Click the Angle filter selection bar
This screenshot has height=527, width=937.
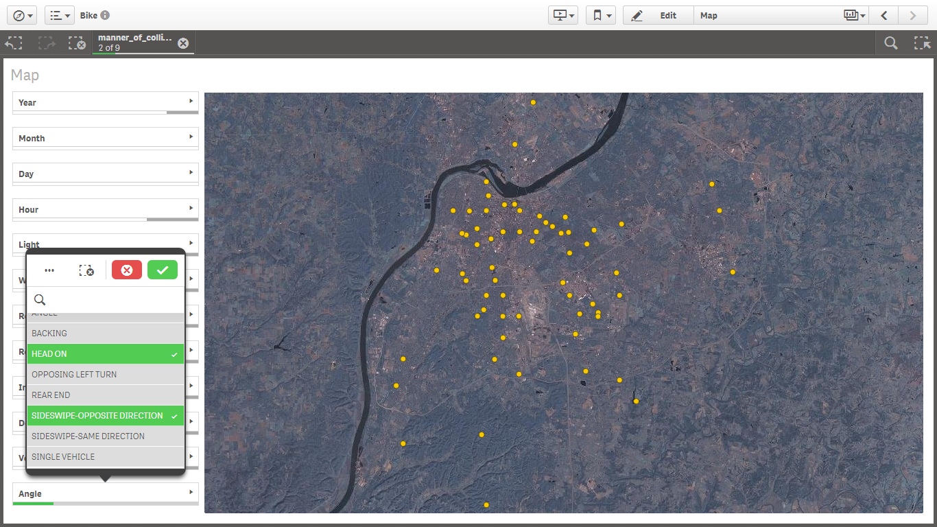(x=105, y=494)
